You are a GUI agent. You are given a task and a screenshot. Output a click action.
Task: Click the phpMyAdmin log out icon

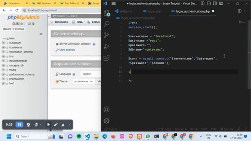coord(18,23)
